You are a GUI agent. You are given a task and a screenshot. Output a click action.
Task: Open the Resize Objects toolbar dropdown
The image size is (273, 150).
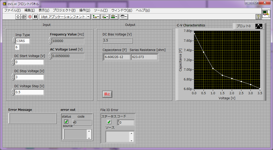click(x=114, y=17)
